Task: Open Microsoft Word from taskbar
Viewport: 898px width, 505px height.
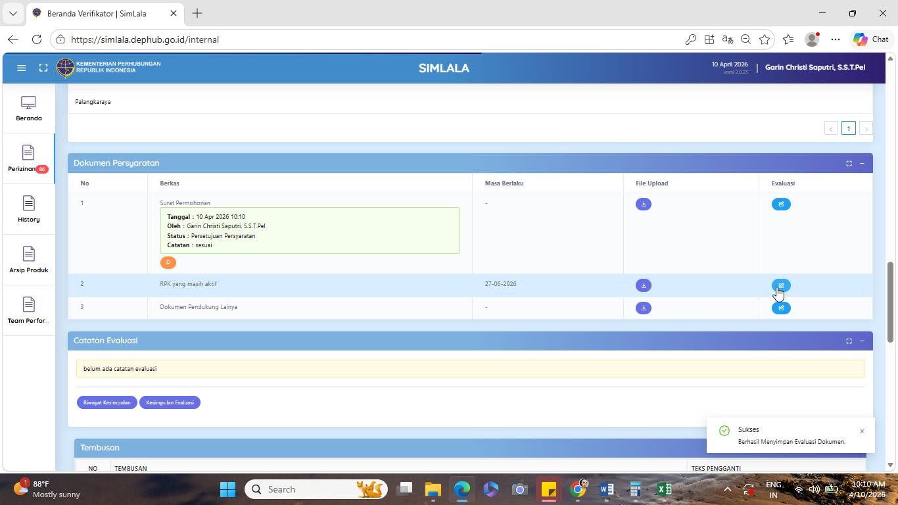Action: tap(606, 489)
